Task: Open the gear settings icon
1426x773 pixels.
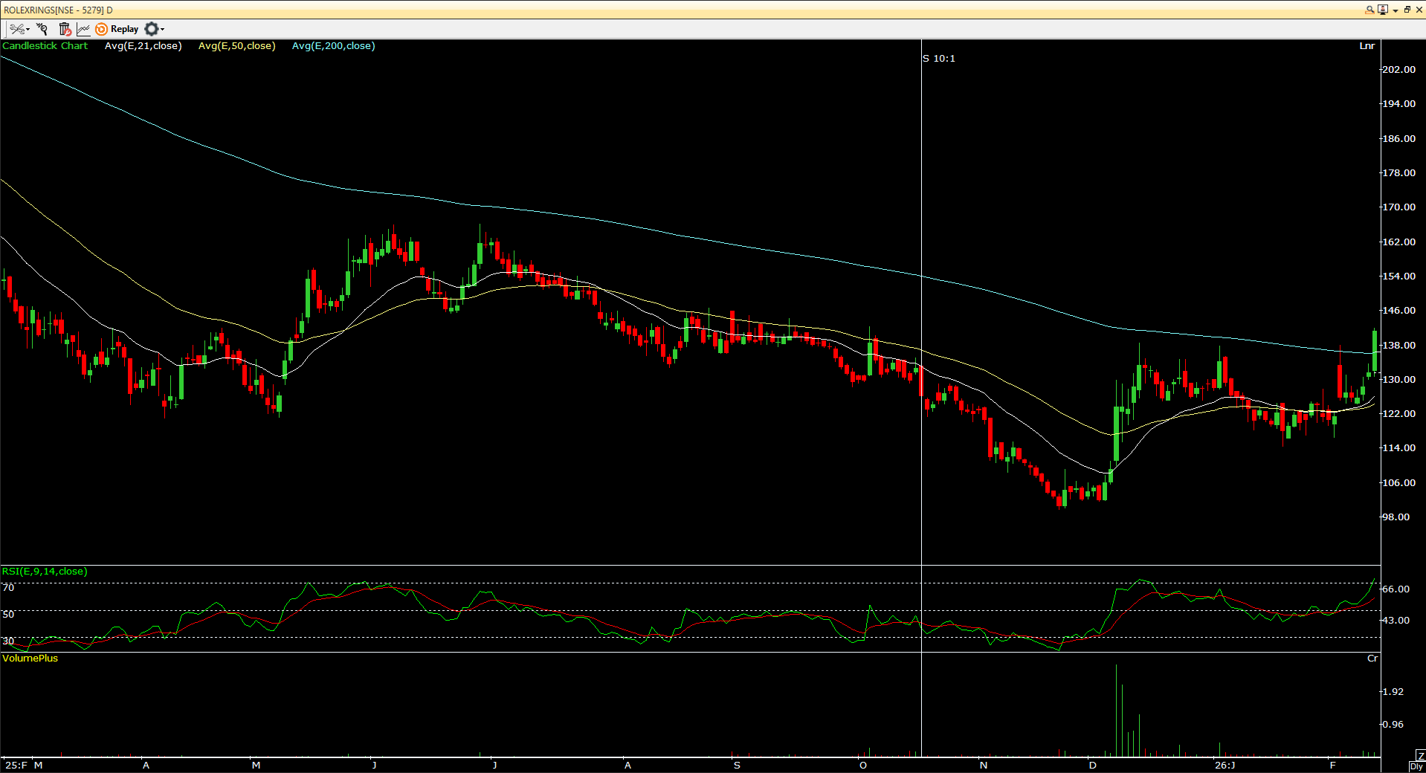Action: tap(151, 29)
